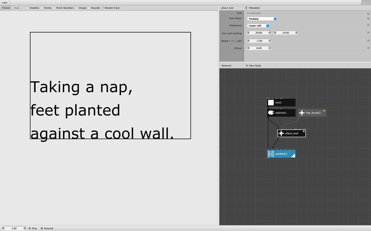Click the font size field 28.00
The width and height of the screenshot is (371, 231).
(259, 33)
